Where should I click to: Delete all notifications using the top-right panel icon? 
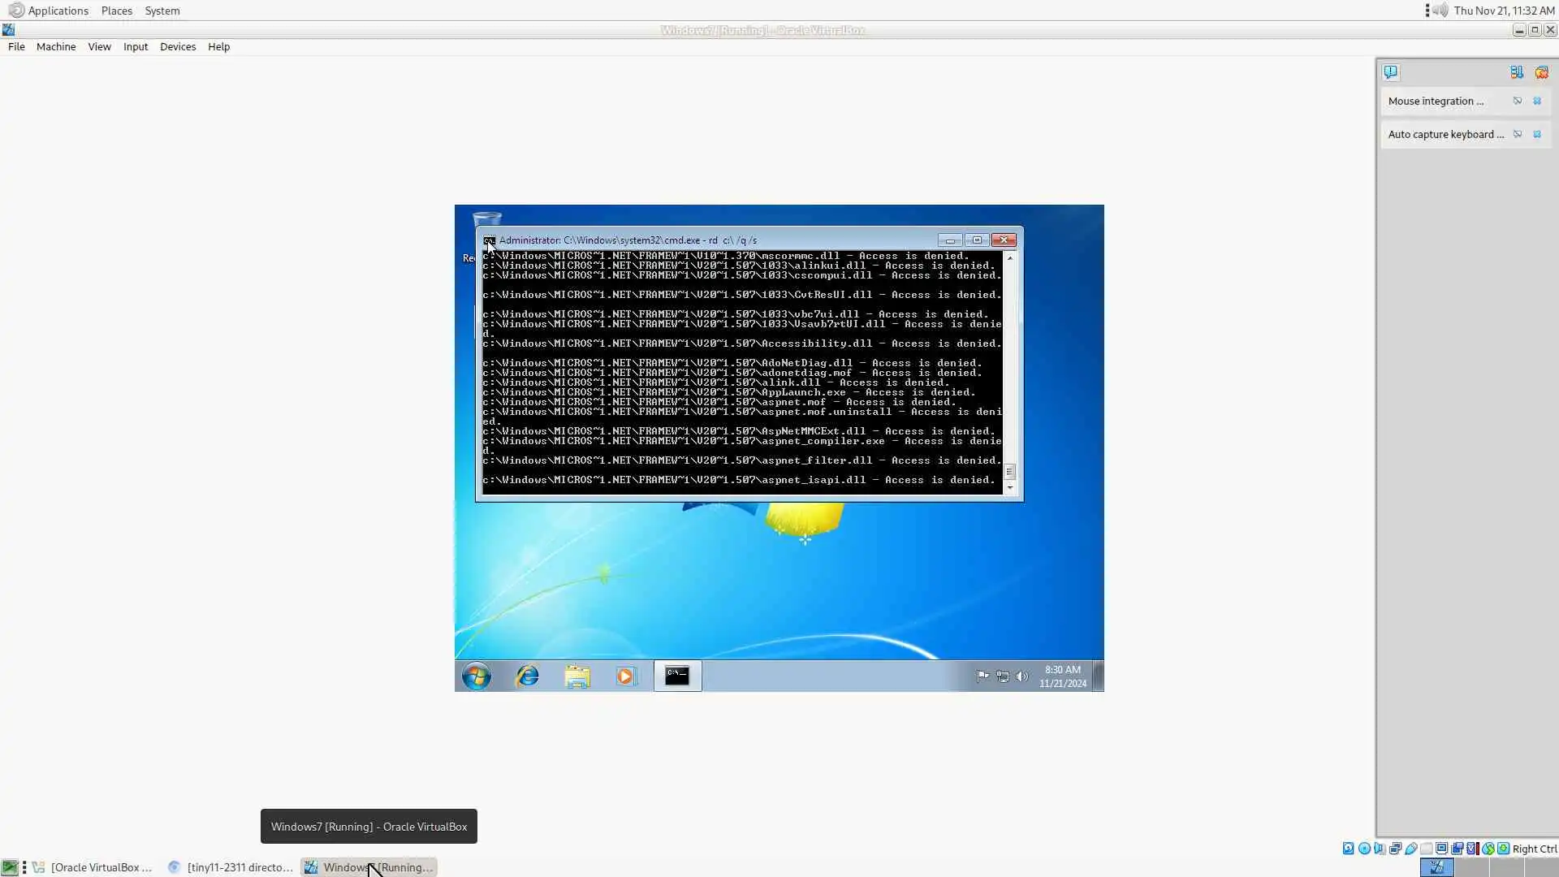point(1542,72)
